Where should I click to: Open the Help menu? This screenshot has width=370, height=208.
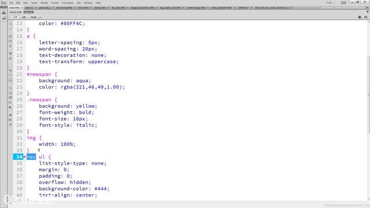point(98,3)
